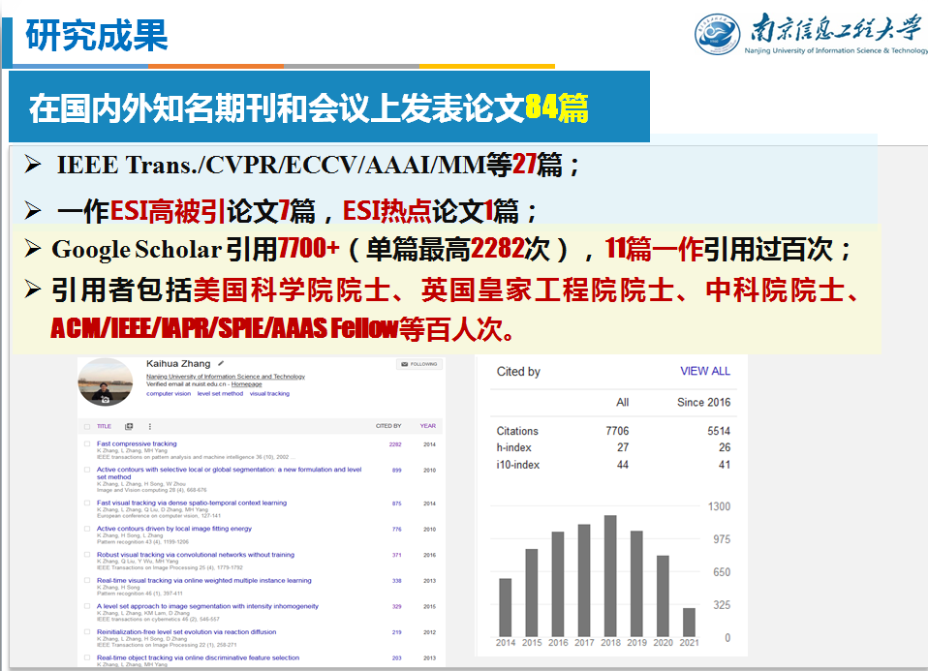928x671 pixels.
Task: Click the 2021 bar in the citations chart
Action: (x=689, y=621)
